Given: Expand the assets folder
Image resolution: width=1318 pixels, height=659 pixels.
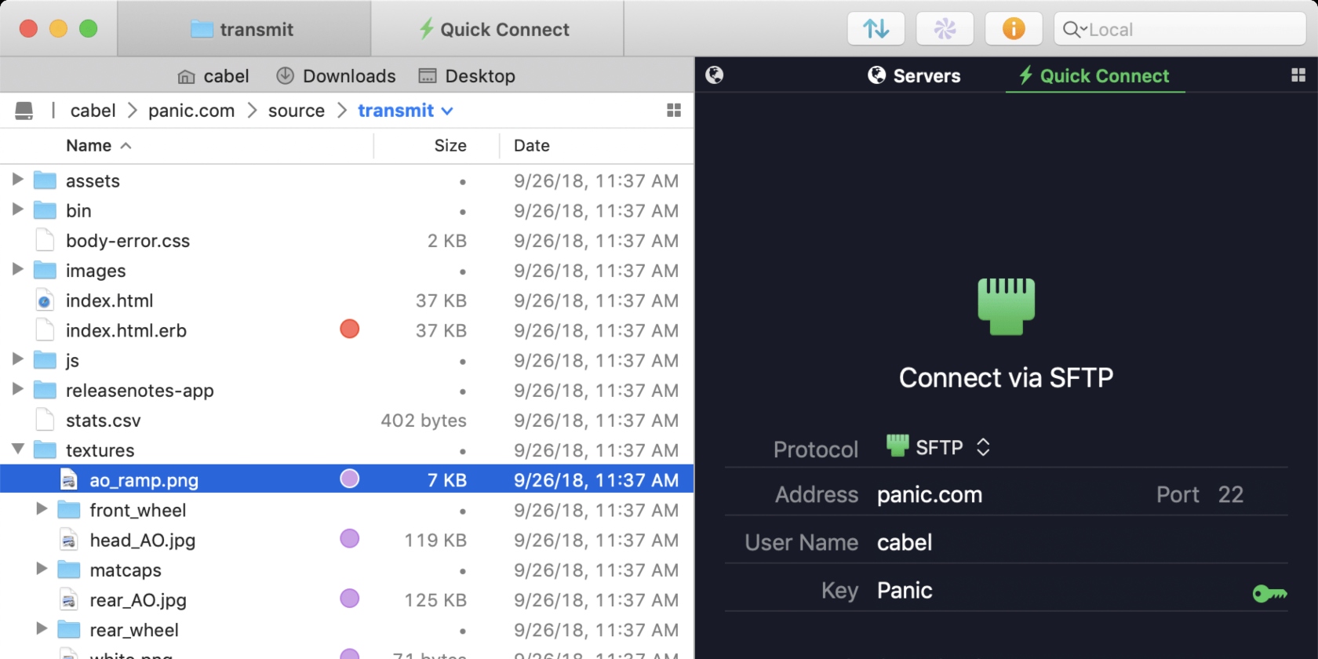Looking at the screenshot, I should click(17, 180).
